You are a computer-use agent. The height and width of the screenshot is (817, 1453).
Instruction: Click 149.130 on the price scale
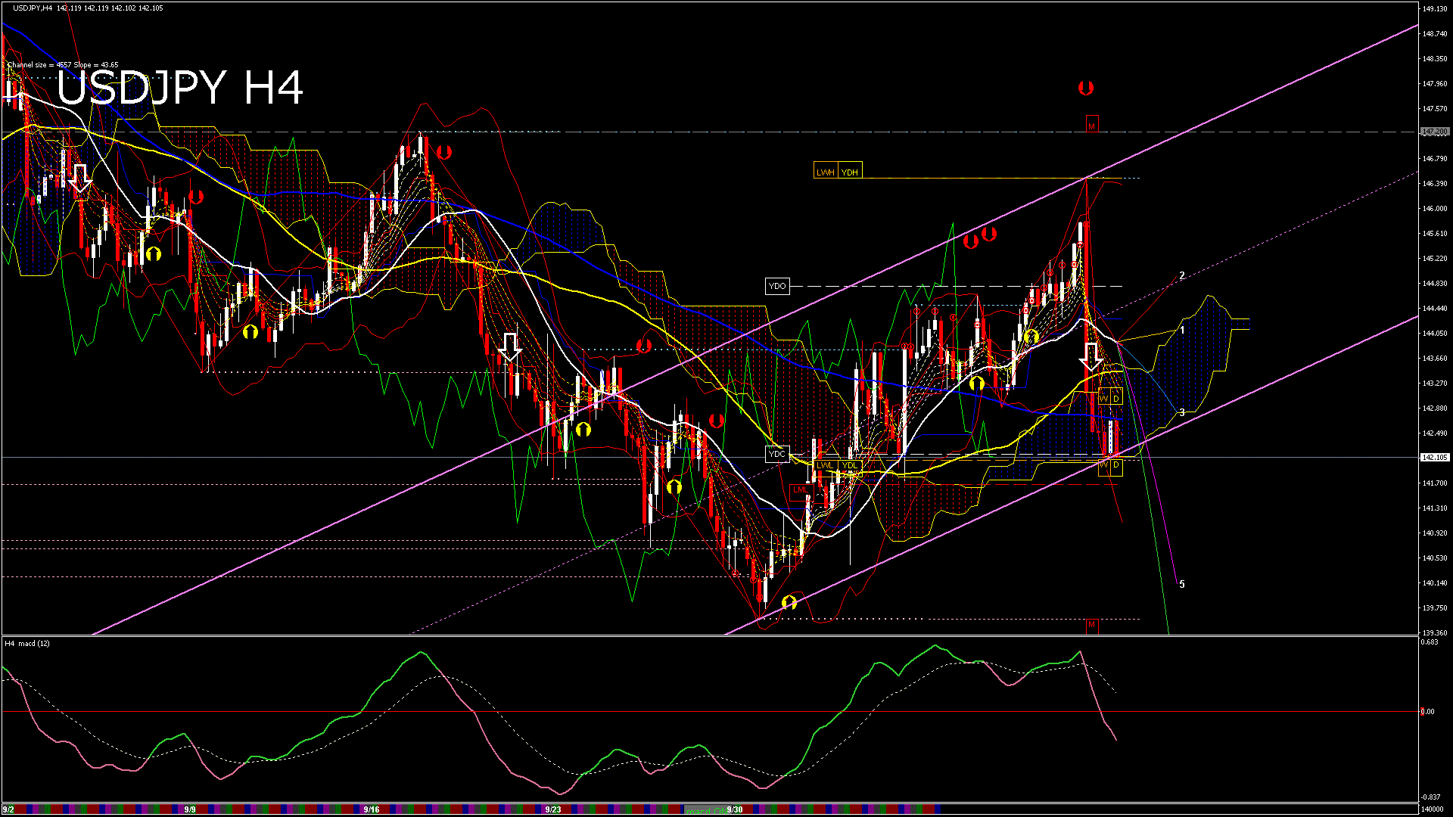(1435, 9)
